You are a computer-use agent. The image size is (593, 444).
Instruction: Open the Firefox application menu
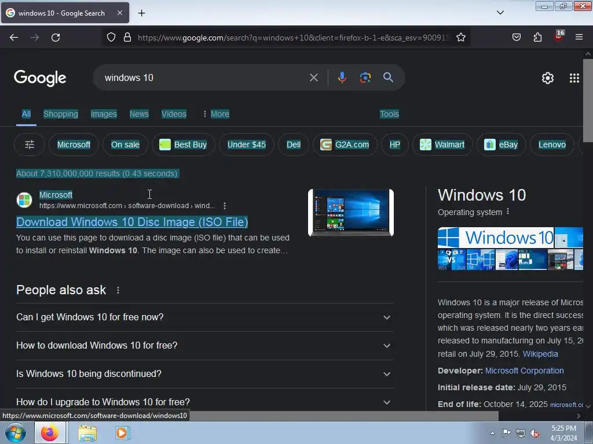[579, 37]
